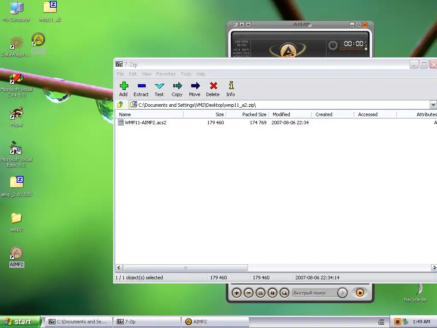437x328 pixels.
Task: Click the AIMP2 magnifier search button
Action: coord(285,293)
